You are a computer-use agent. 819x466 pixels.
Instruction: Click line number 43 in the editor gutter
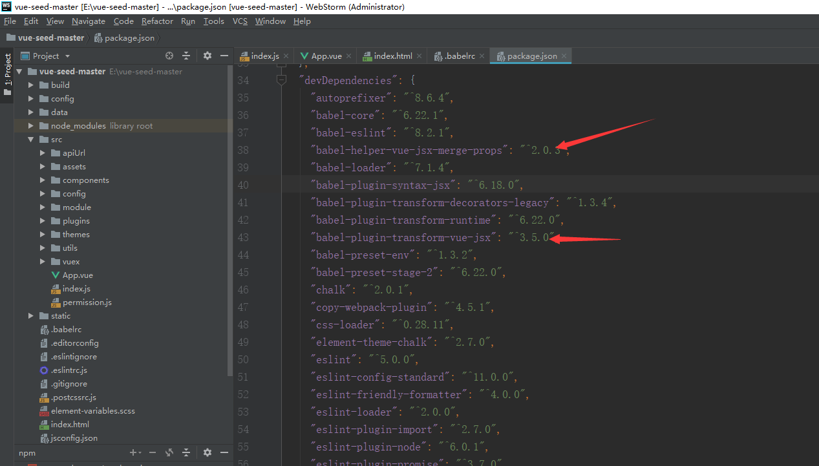pyautogui.click(x=243, y=237)
